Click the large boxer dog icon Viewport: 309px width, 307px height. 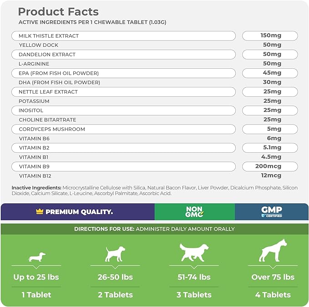coord(273,250)
